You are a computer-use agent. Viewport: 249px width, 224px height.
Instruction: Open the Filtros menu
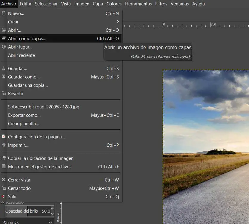pyautogui.click(x=161, y=4)
